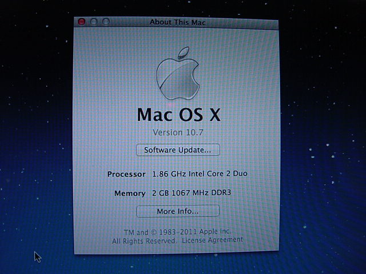Click the Software Update... button
366x274 pixels.
point(178,150)
